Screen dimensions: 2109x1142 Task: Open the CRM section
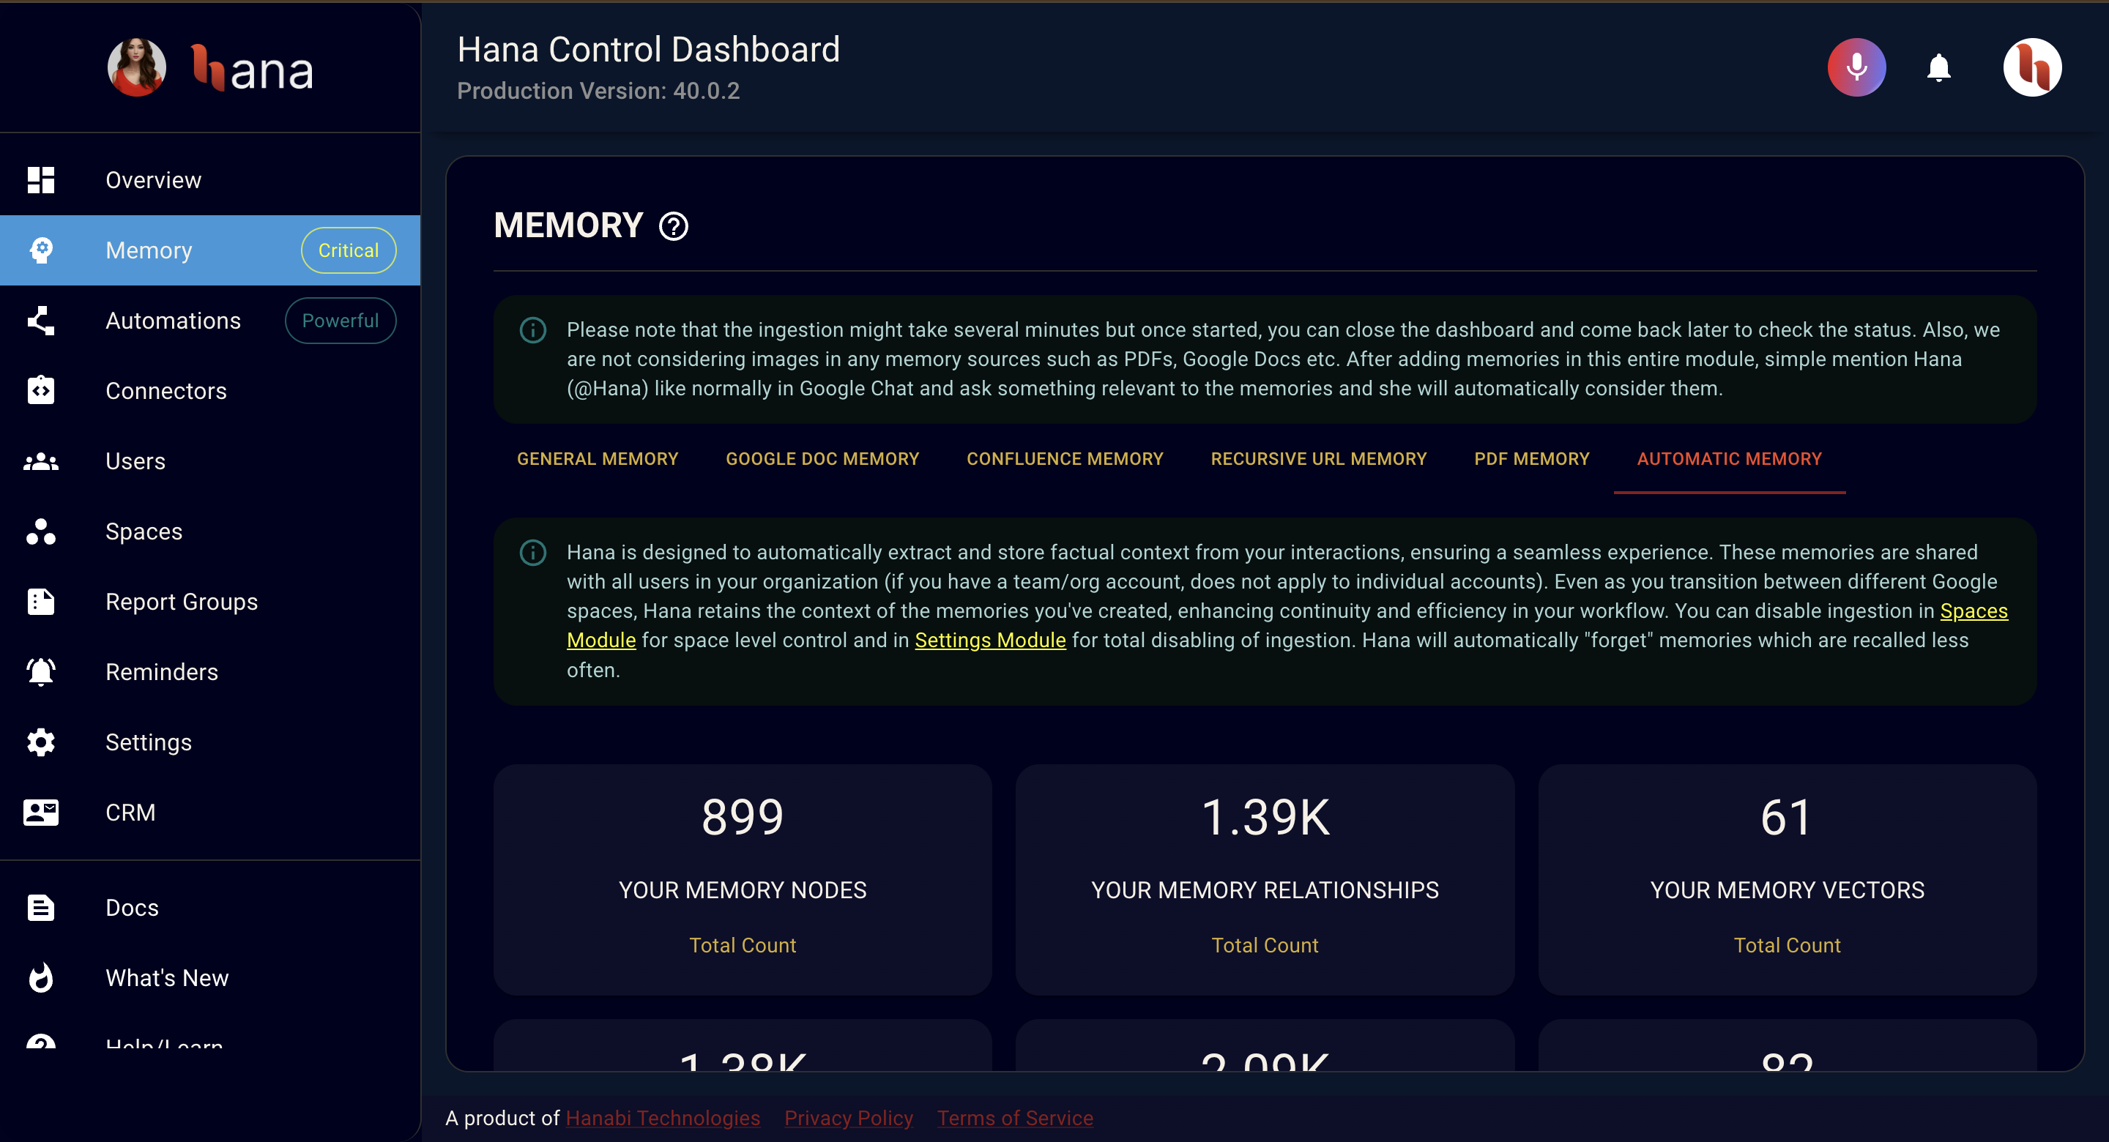click(x=210, y=813)
